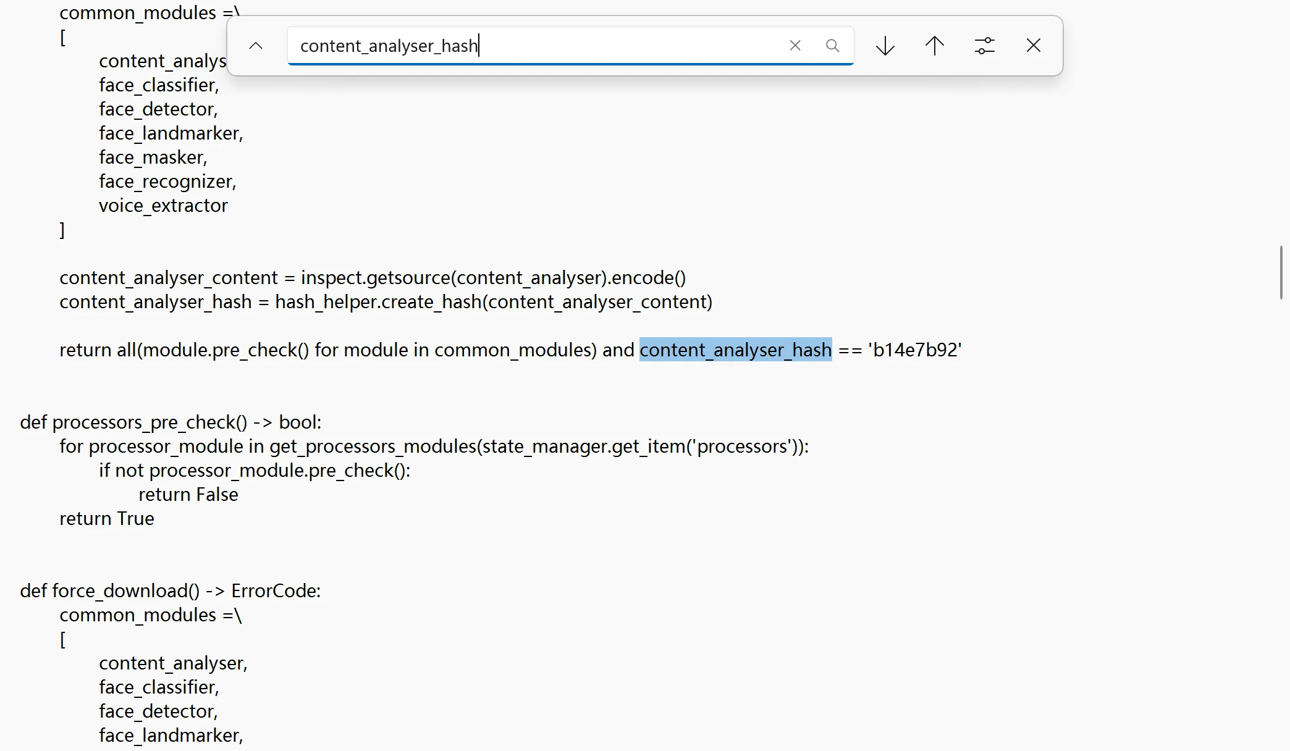Click the 'voice_extractor' line
The image size is (1290, 751).
(163, 206)
